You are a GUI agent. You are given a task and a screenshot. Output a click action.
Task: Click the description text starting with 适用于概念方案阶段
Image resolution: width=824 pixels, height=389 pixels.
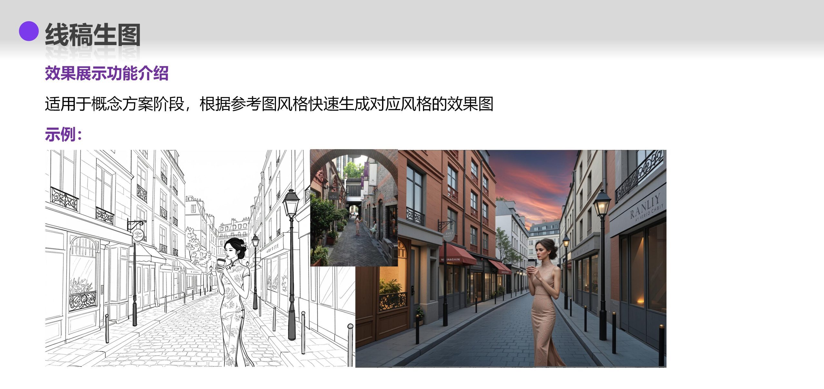[x=269, y=104]
